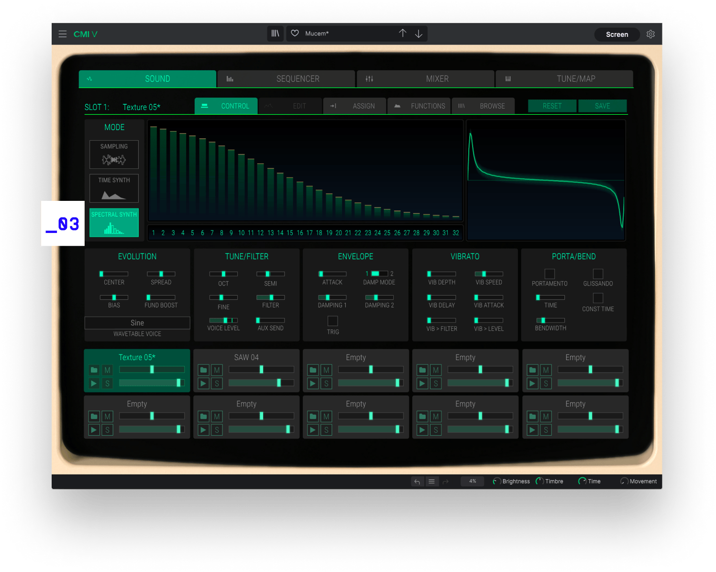716x572 pixels.
Task: Open folder icon on SAW 04 slot
Action: pyautogui.click(x=204, y=370)
